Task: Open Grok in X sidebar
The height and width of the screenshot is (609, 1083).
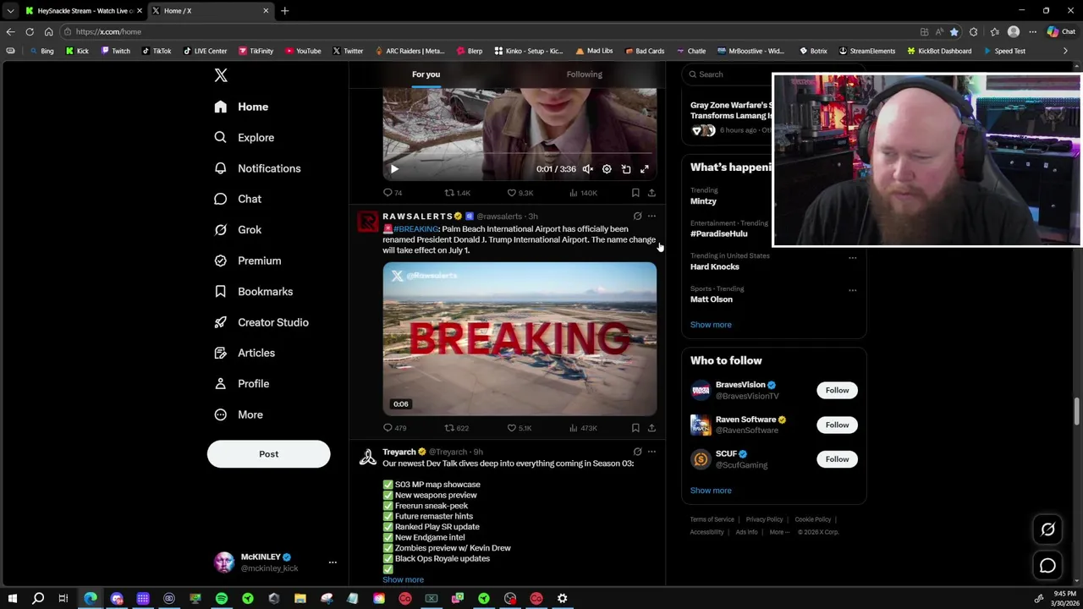Action: point(239,229)
